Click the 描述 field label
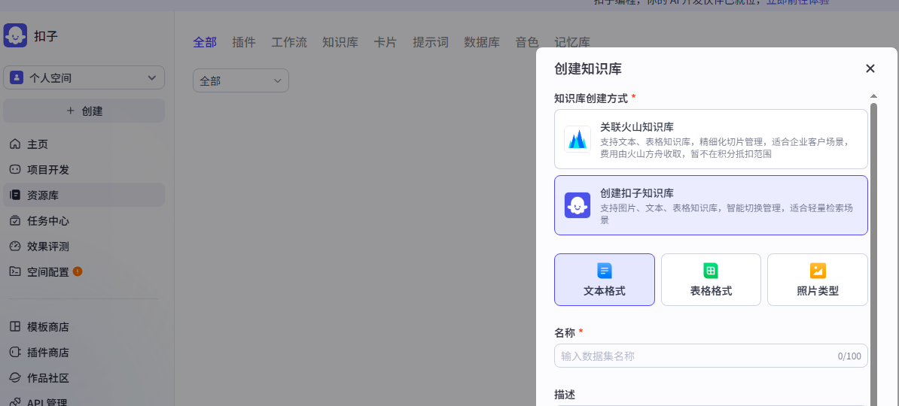Viewport: 899px width, 406px height. 565,395
